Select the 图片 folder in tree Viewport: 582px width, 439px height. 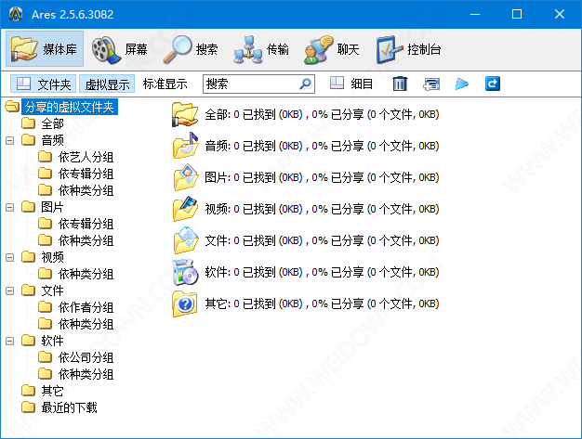pyautogui.click(x=52, y=207)
